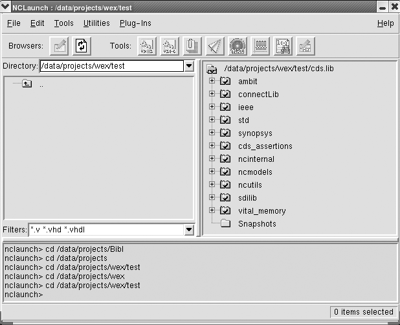
Task: Open the window menu in title bar
Action: (5, 7)
